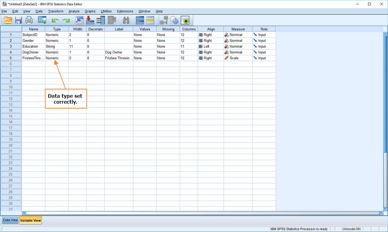The height and width of the screenshot is (232, 388).
Task: Open the Role selector for Education
Action: point(264,46)
